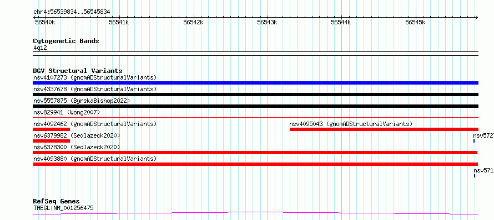Select the DGV Structural Variants track title

tap(78, 71)
